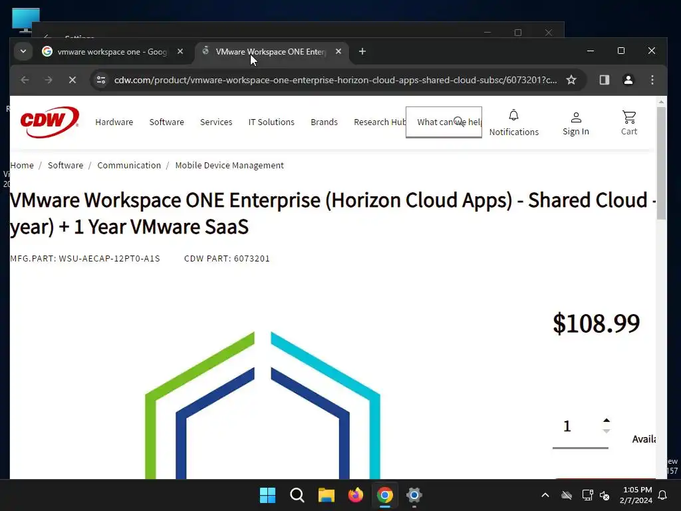
Task: Click the search magnifier in CDW search box
Action: [459, 122]
